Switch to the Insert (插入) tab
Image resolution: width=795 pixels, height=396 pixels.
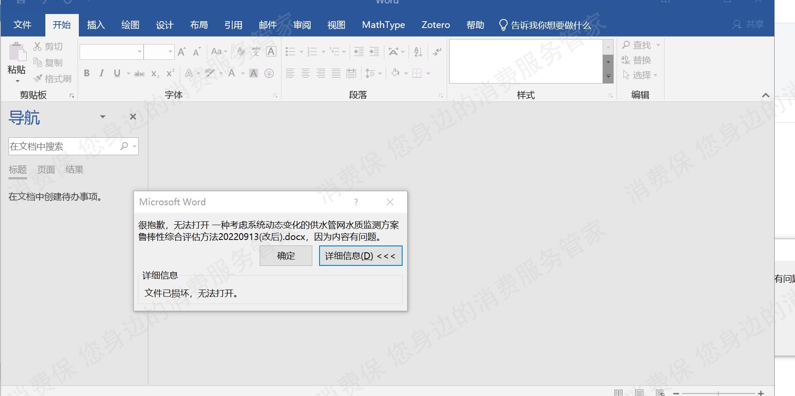pos(96,25)
